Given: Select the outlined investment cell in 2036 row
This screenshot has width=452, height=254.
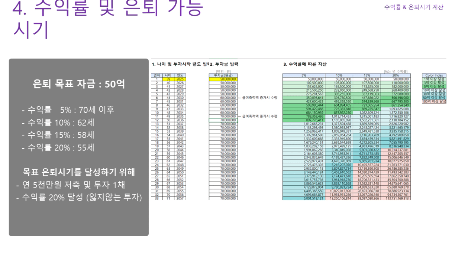Looking at the screenshot, I should coord(223,120).
